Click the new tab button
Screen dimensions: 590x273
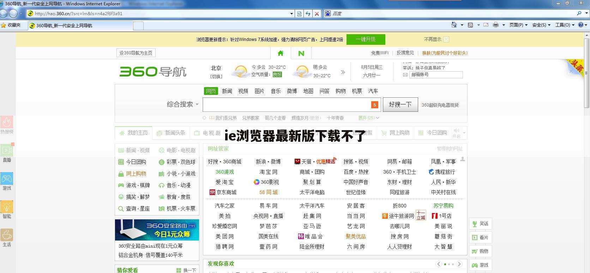pos(138,25)
